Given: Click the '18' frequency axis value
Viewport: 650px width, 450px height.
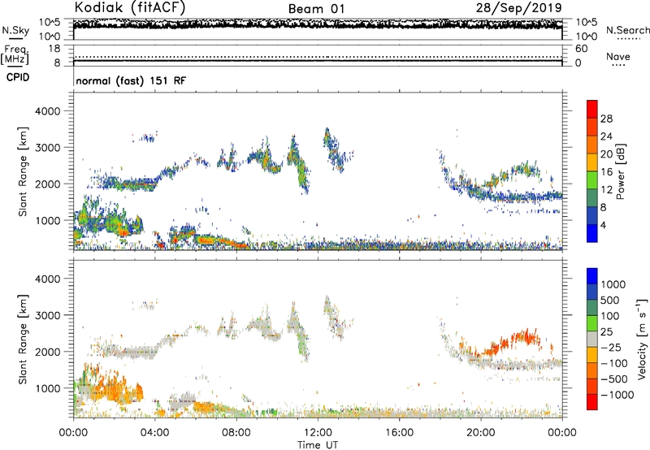Looking at the screenshot, I should (54, 49).
